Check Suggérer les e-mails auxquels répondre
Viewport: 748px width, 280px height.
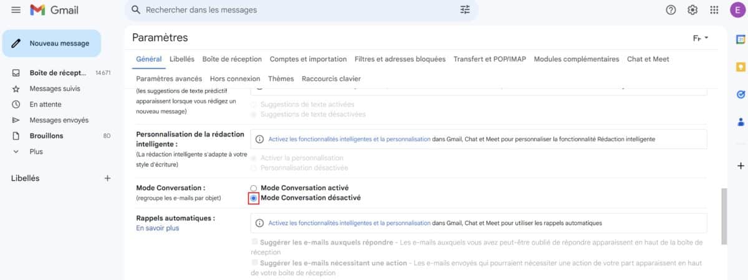click(254, 242)
